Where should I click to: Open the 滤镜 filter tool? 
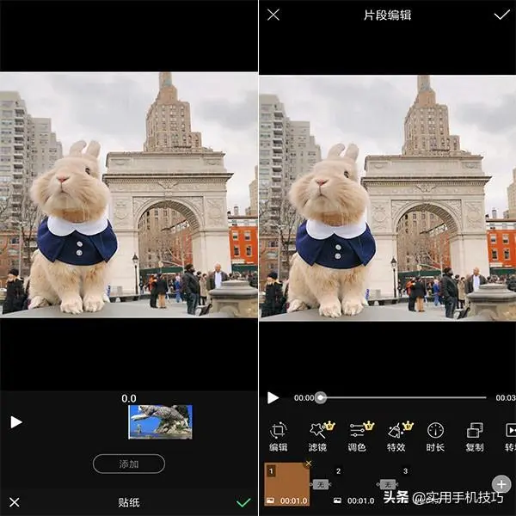tap(320, 436)
